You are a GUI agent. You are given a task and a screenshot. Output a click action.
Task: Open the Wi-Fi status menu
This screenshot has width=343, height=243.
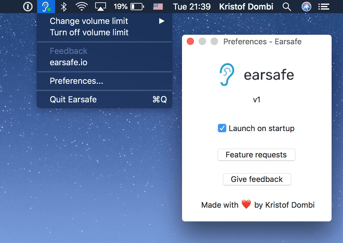click(82, 7)
